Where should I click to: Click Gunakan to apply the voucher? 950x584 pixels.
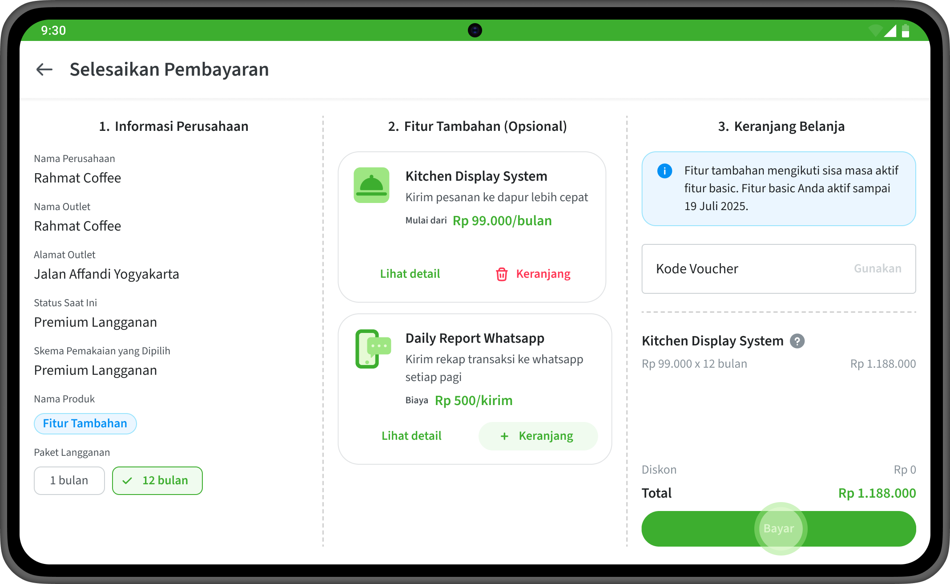click(878, 269)
